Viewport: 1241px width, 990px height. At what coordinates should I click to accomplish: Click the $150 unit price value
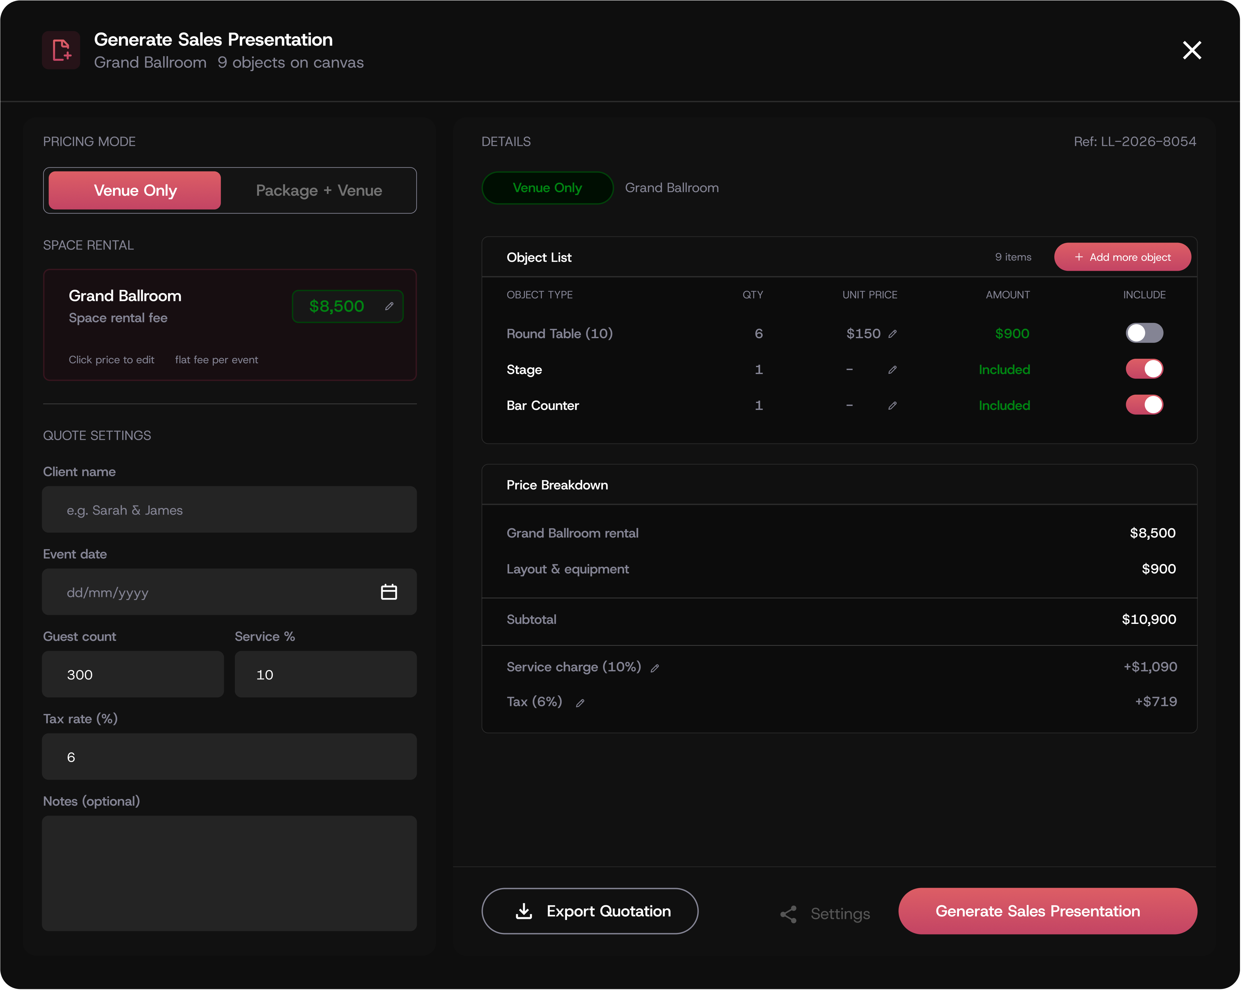pos(863,334)
